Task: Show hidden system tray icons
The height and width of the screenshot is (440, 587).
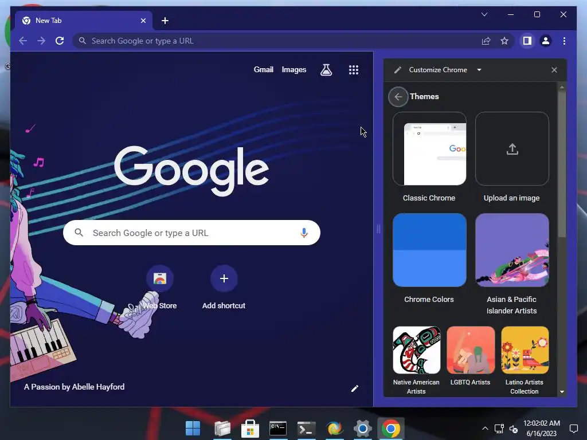Action: coord(485,429)
